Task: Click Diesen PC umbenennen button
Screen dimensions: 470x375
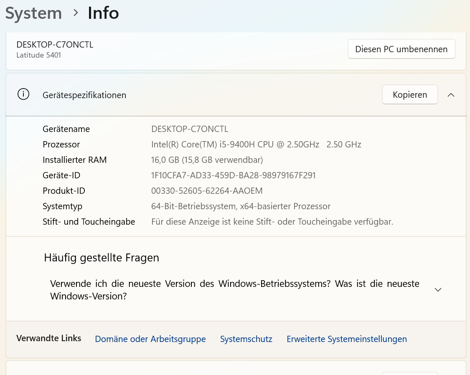Action: pos(401,49)
